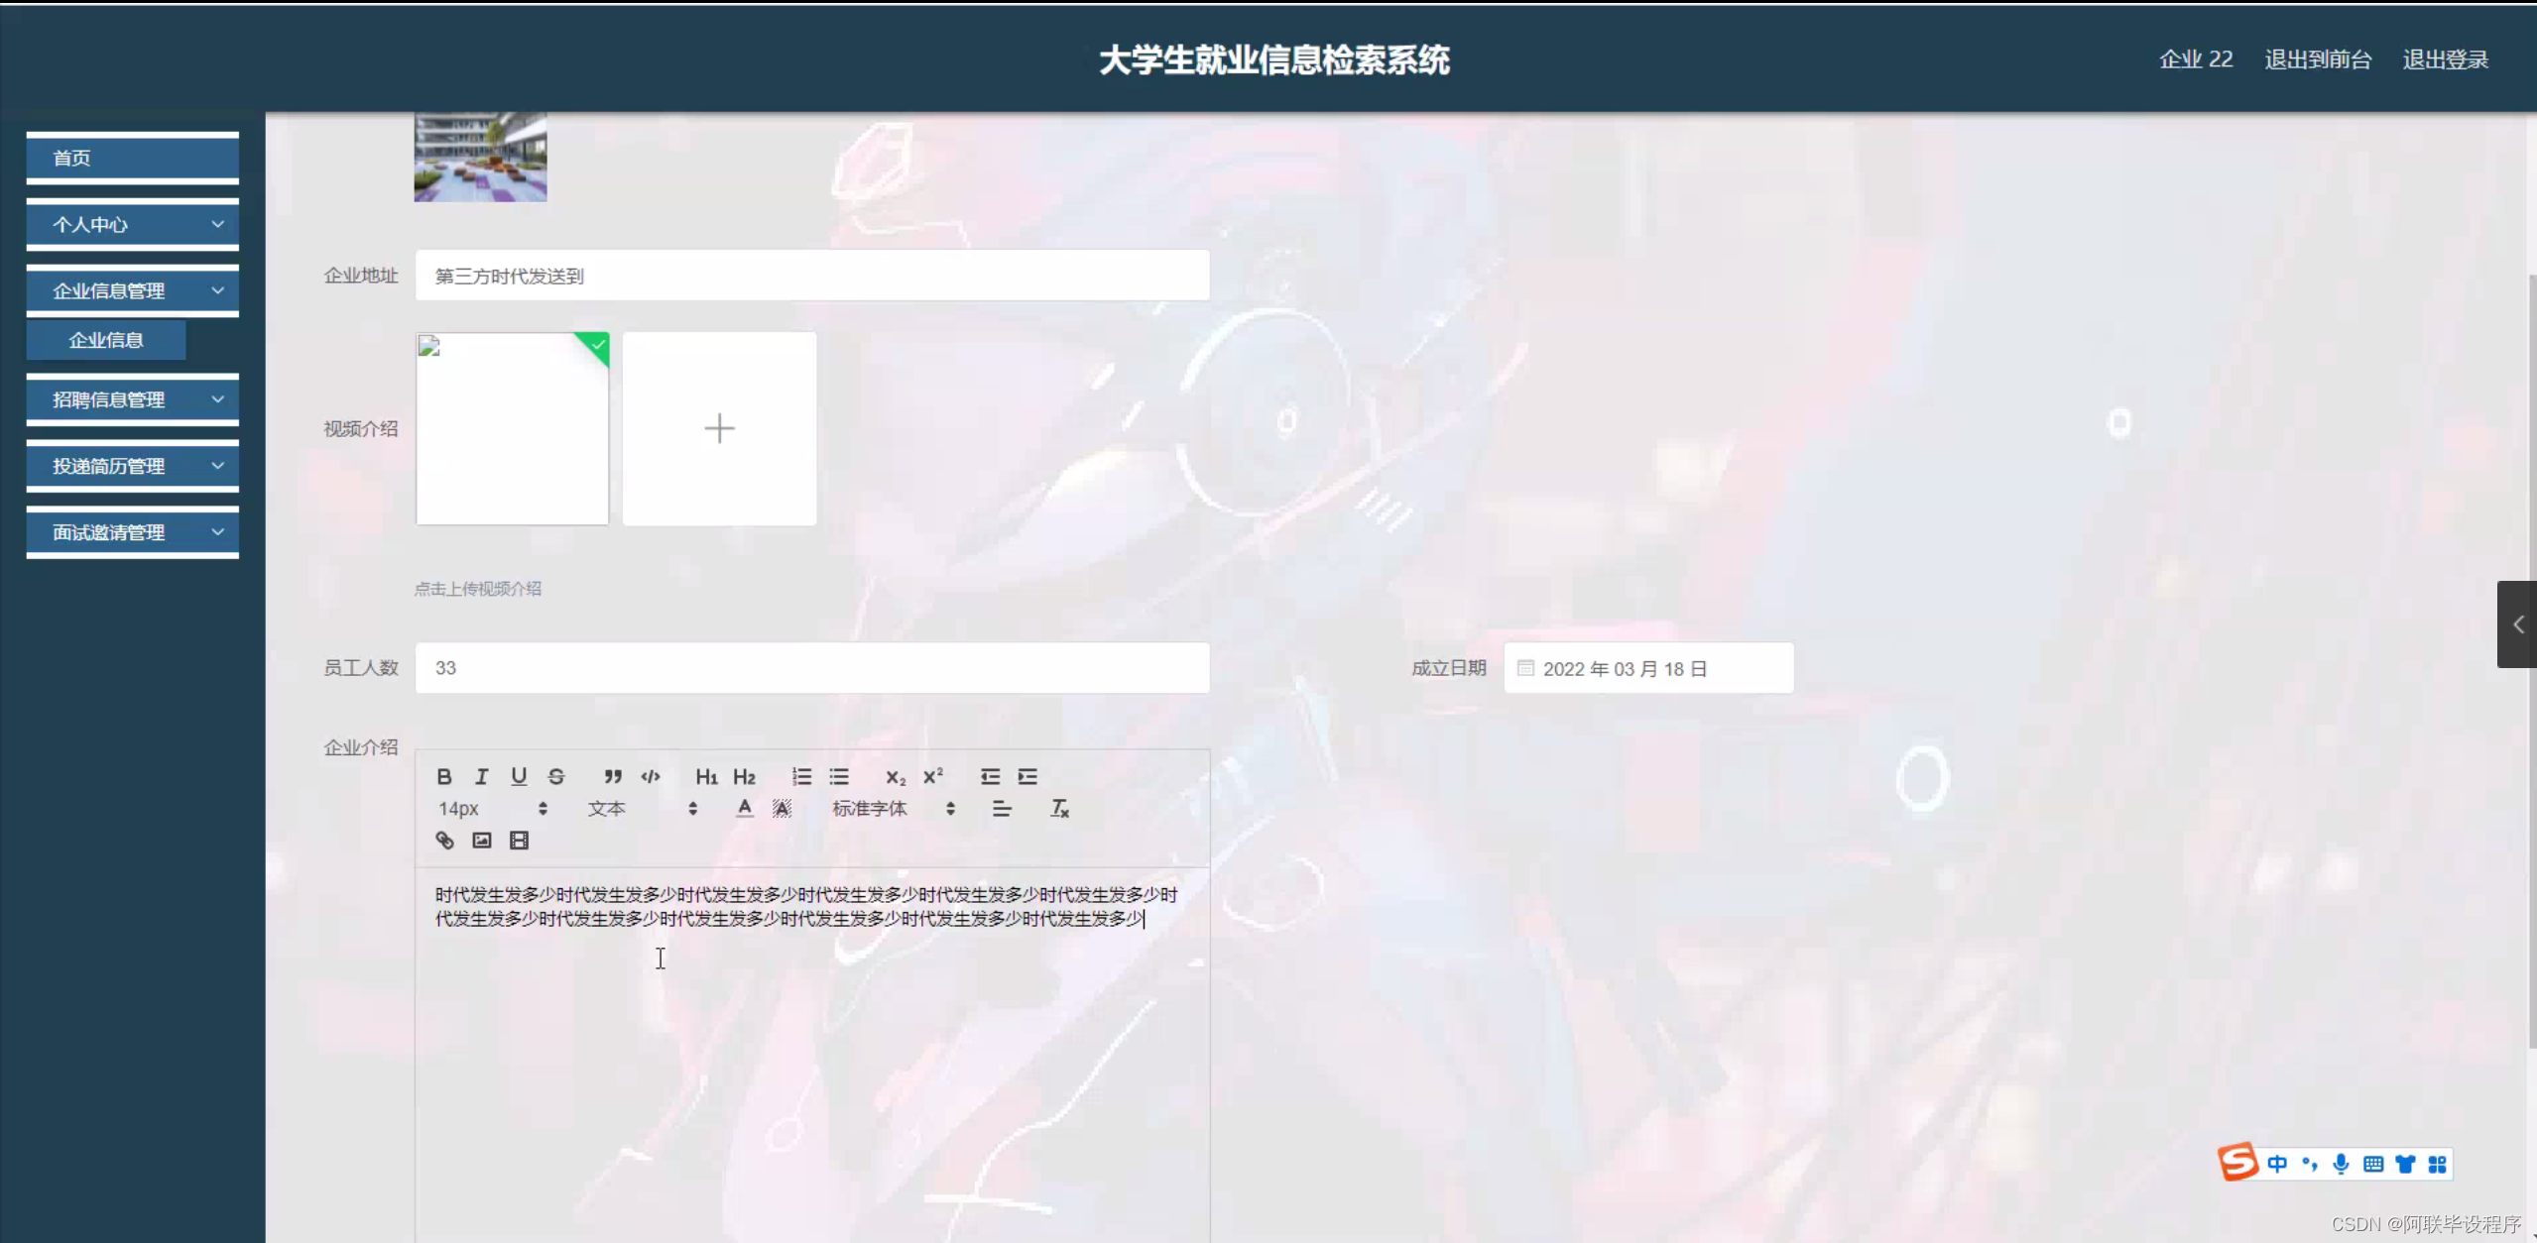Toggle underline formatting in the editor

point(519,776)
